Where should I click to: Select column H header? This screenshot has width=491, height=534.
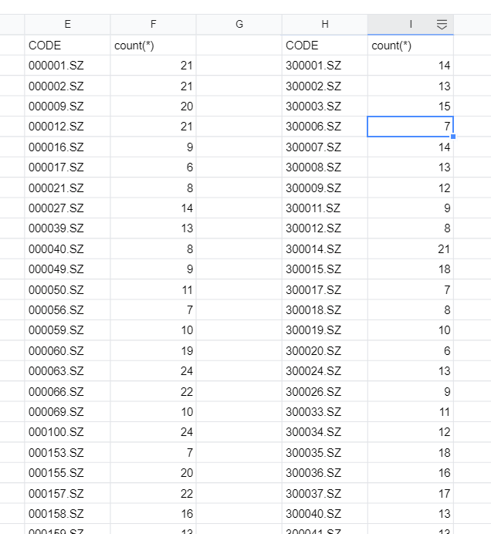(325, 25)
